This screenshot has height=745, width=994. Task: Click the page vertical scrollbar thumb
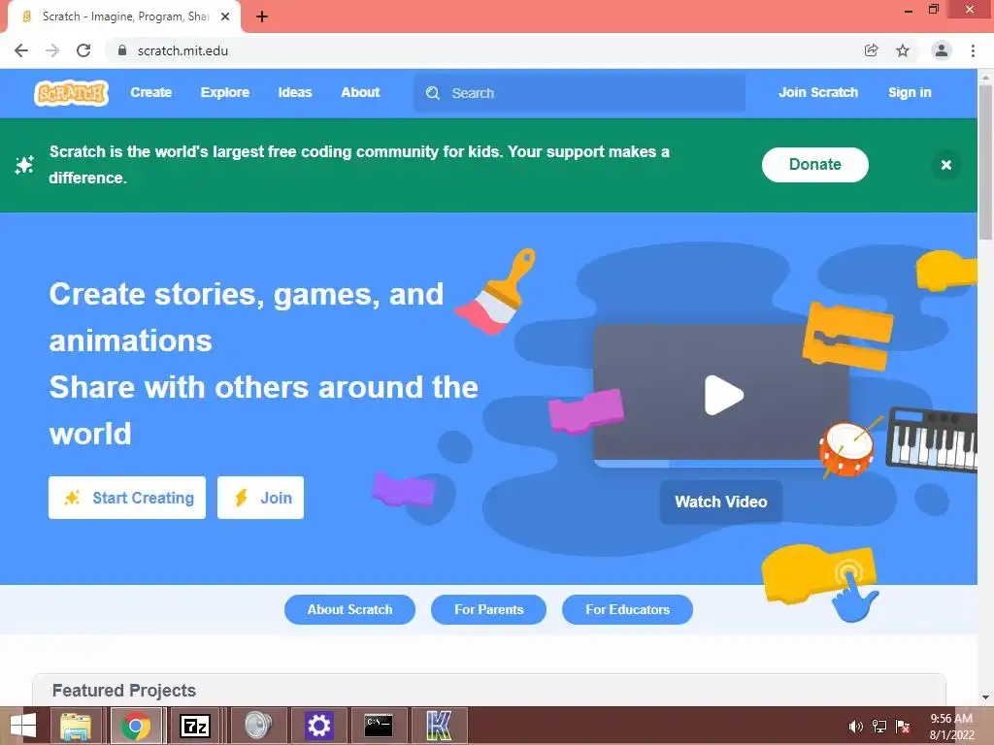point(985,162)
